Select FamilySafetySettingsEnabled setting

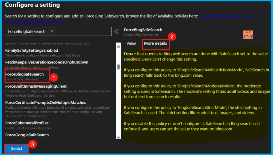coord(32,50)
